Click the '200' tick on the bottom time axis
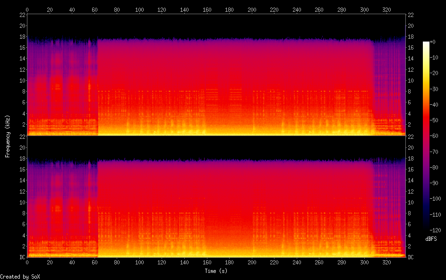This screenshot has height=280, width=446. (x=252, y=263)
